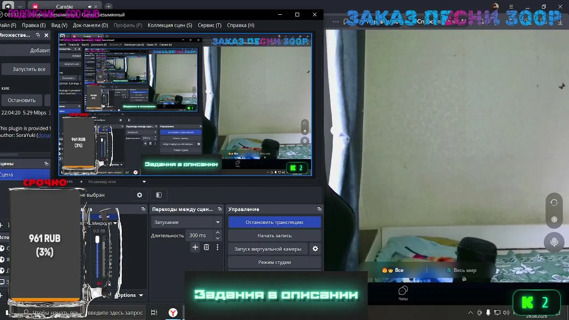Open the mixer Options dropdown
Viewport: 569px width, 320px height.
130,295
